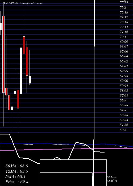Click the Price : 62.4 readout

coord(17,182)
